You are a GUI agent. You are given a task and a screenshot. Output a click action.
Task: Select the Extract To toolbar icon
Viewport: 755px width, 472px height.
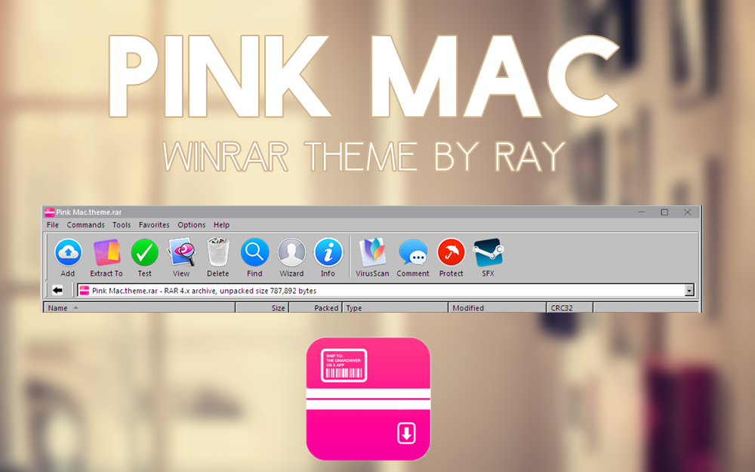tap(106, 252)
